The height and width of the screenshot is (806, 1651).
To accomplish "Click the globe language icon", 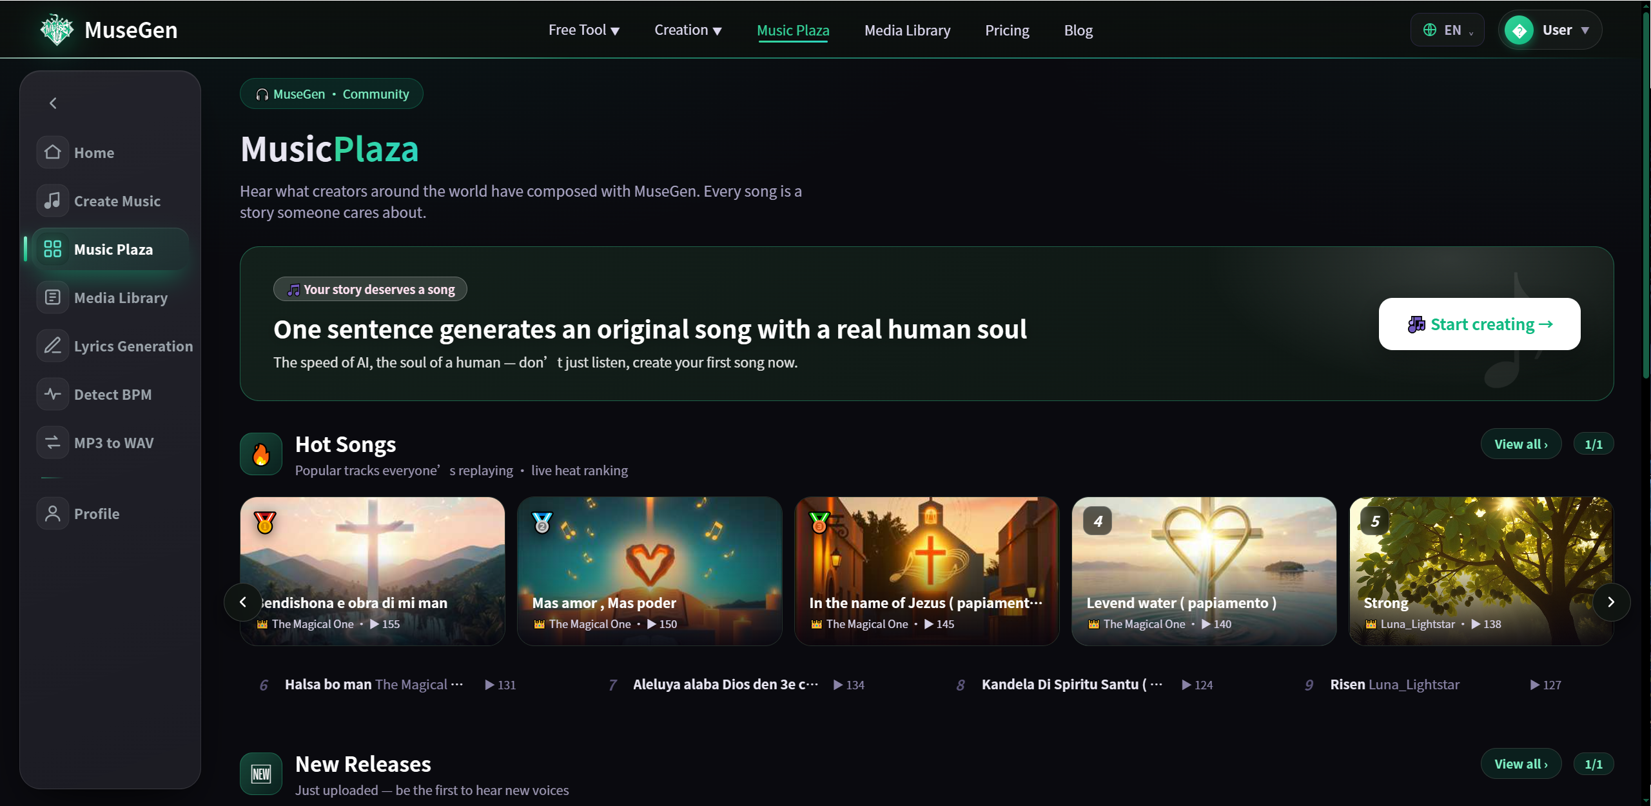I will [1429, 30].
